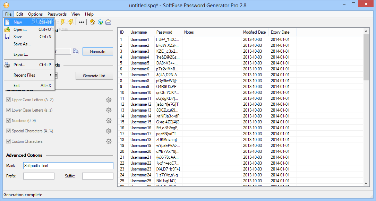
Task: Click the password count spinner arrows
Action: 56,76
